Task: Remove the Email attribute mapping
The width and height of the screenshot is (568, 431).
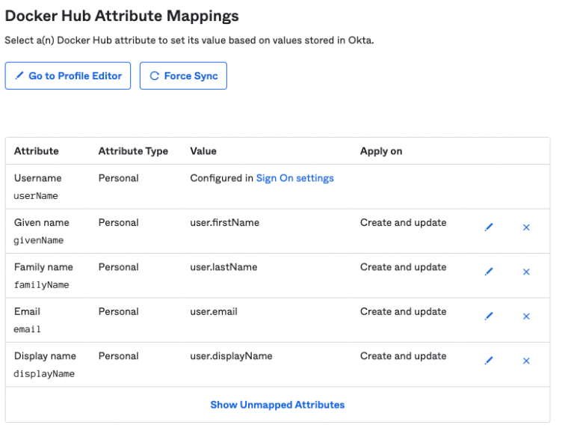Action: [526, 317]
